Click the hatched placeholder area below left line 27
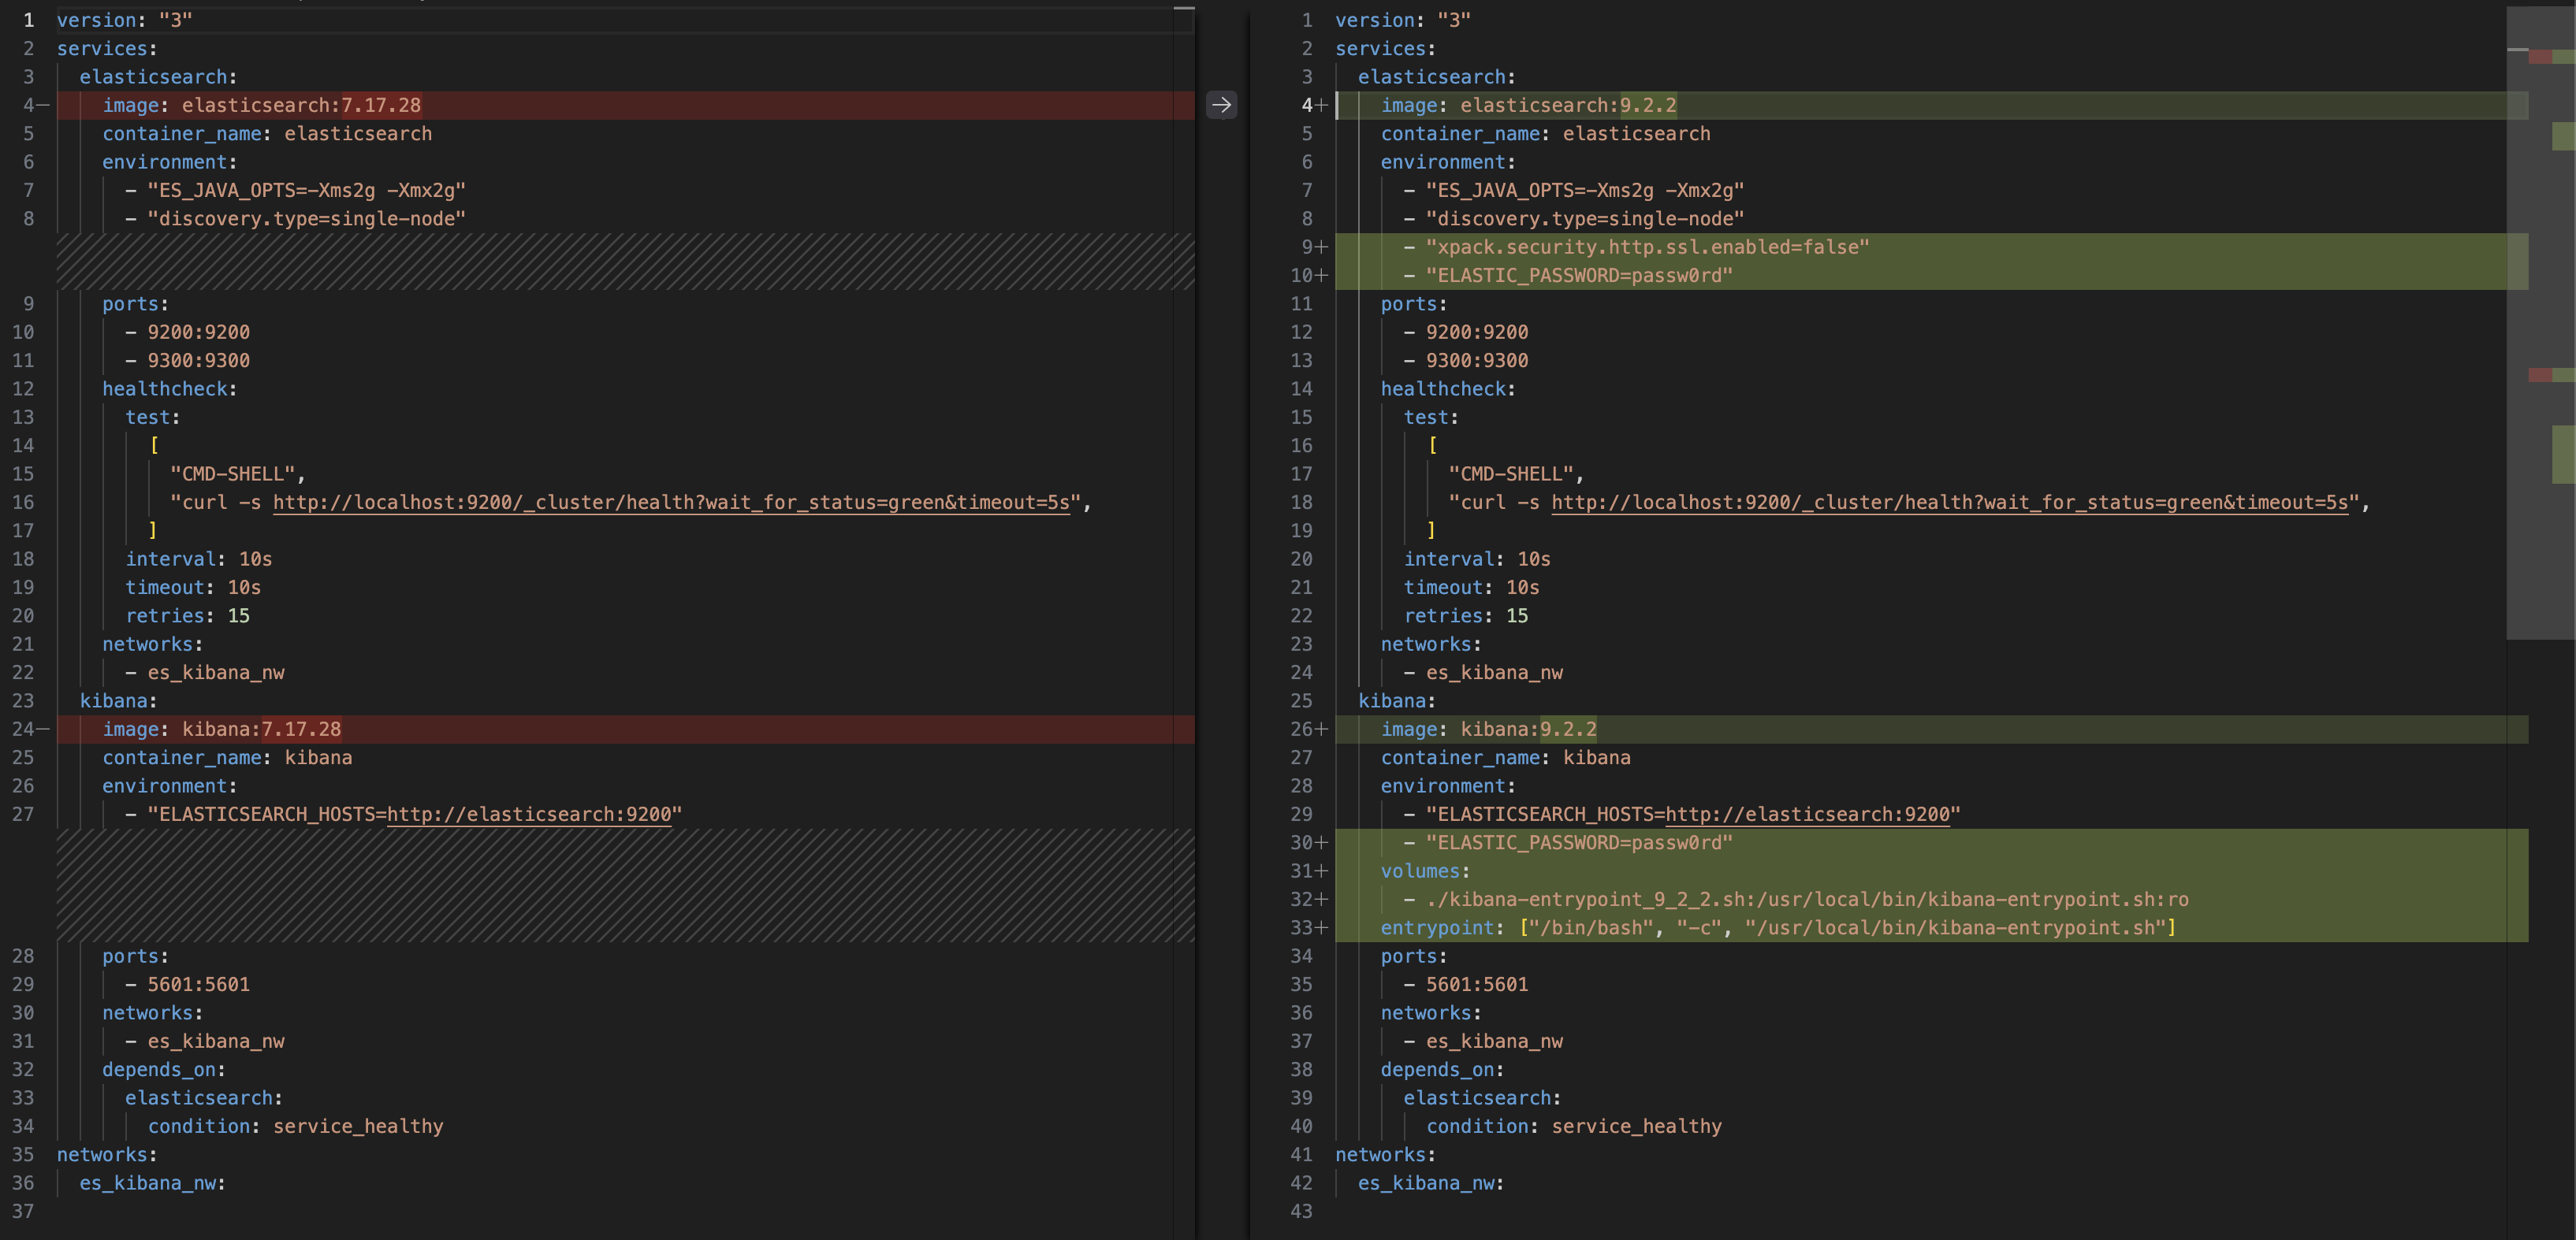 pos(625,885)
